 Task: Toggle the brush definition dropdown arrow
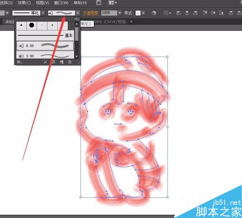coord(78,13)
